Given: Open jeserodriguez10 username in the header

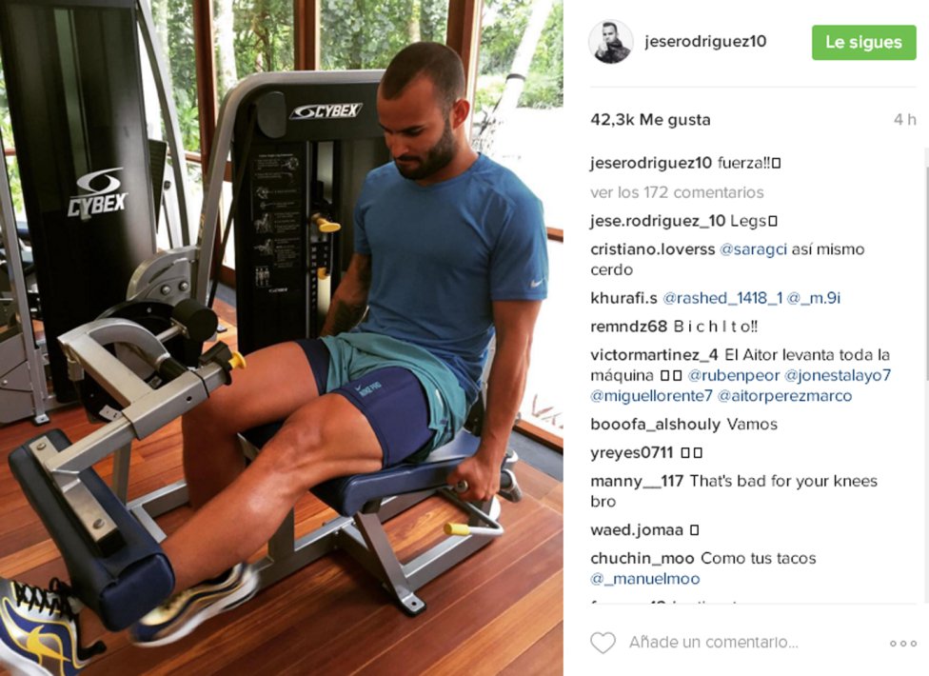Looking at the screenshot, I should coord(705,42).
